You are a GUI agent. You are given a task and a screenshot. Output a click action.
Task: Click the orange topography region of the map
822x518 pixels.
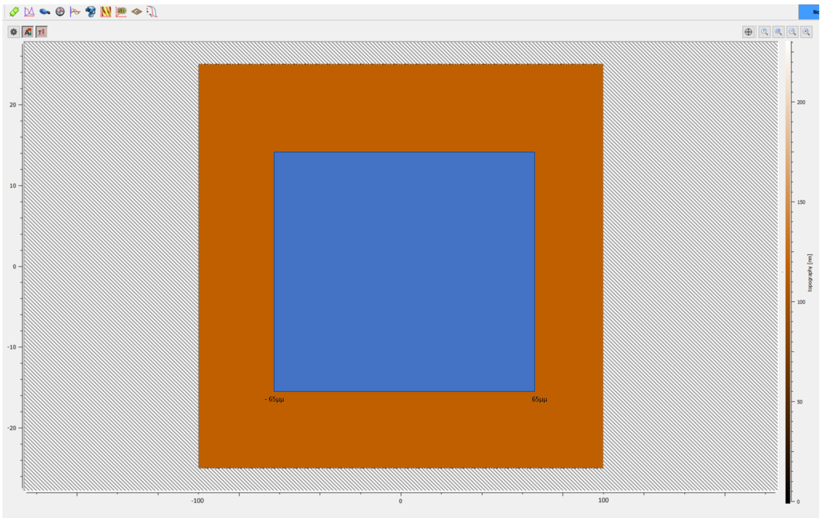point(401,108)
